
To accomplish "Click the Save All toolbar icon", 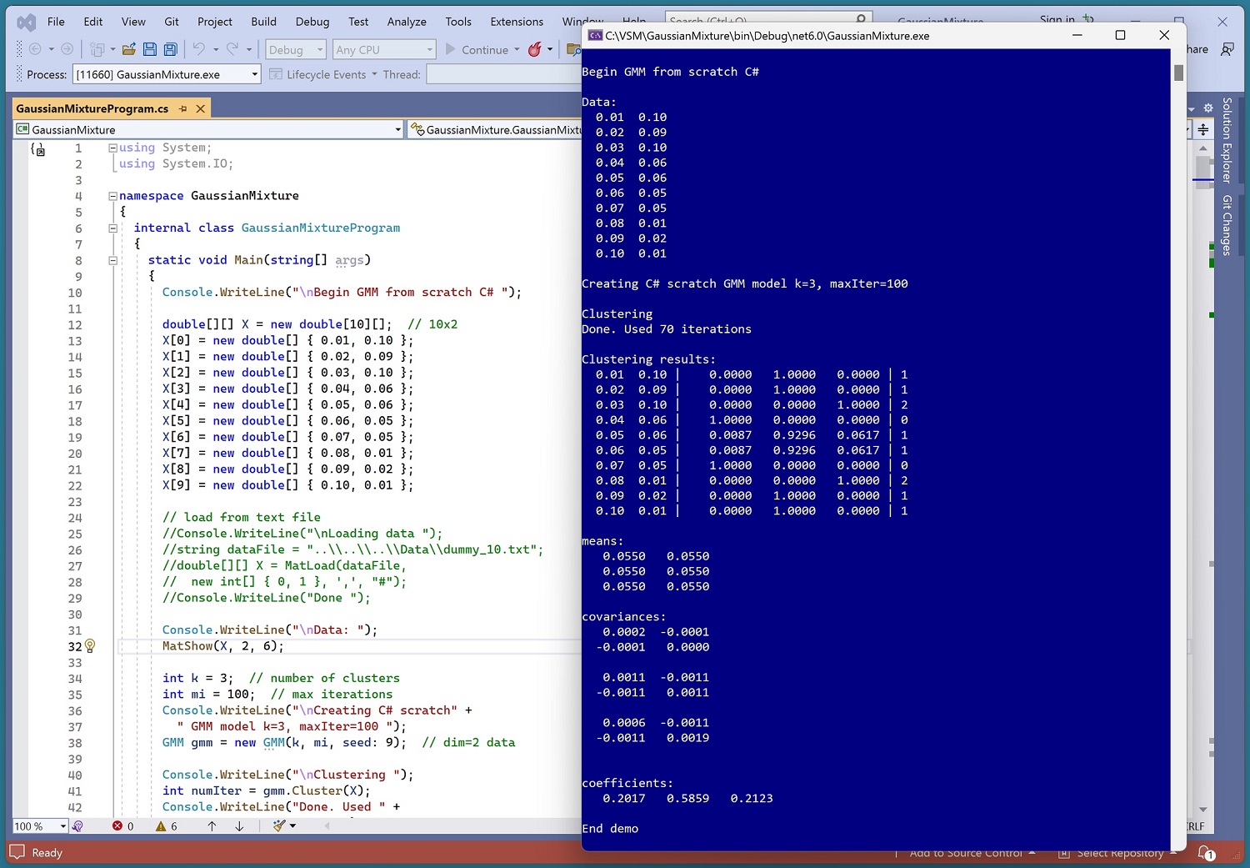I will tap(170, 50).
